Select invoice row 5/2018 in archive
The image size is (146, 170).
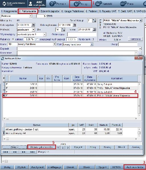(70, 96)
